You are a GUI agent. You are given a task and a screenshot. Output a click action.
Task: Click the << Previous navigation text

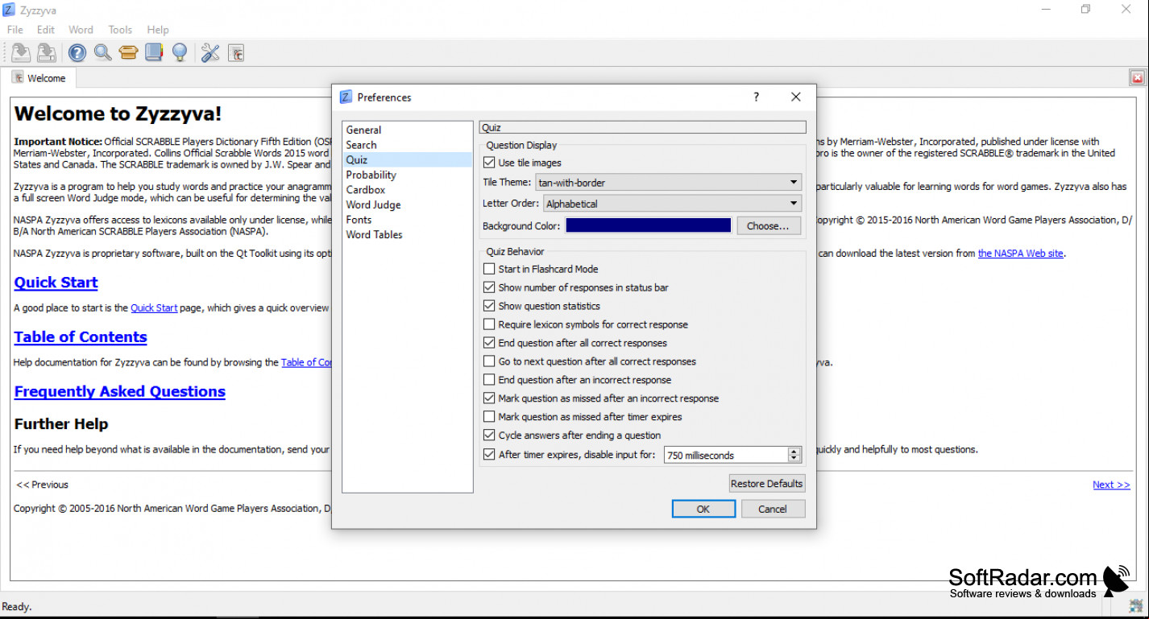(x=43, y=485)
